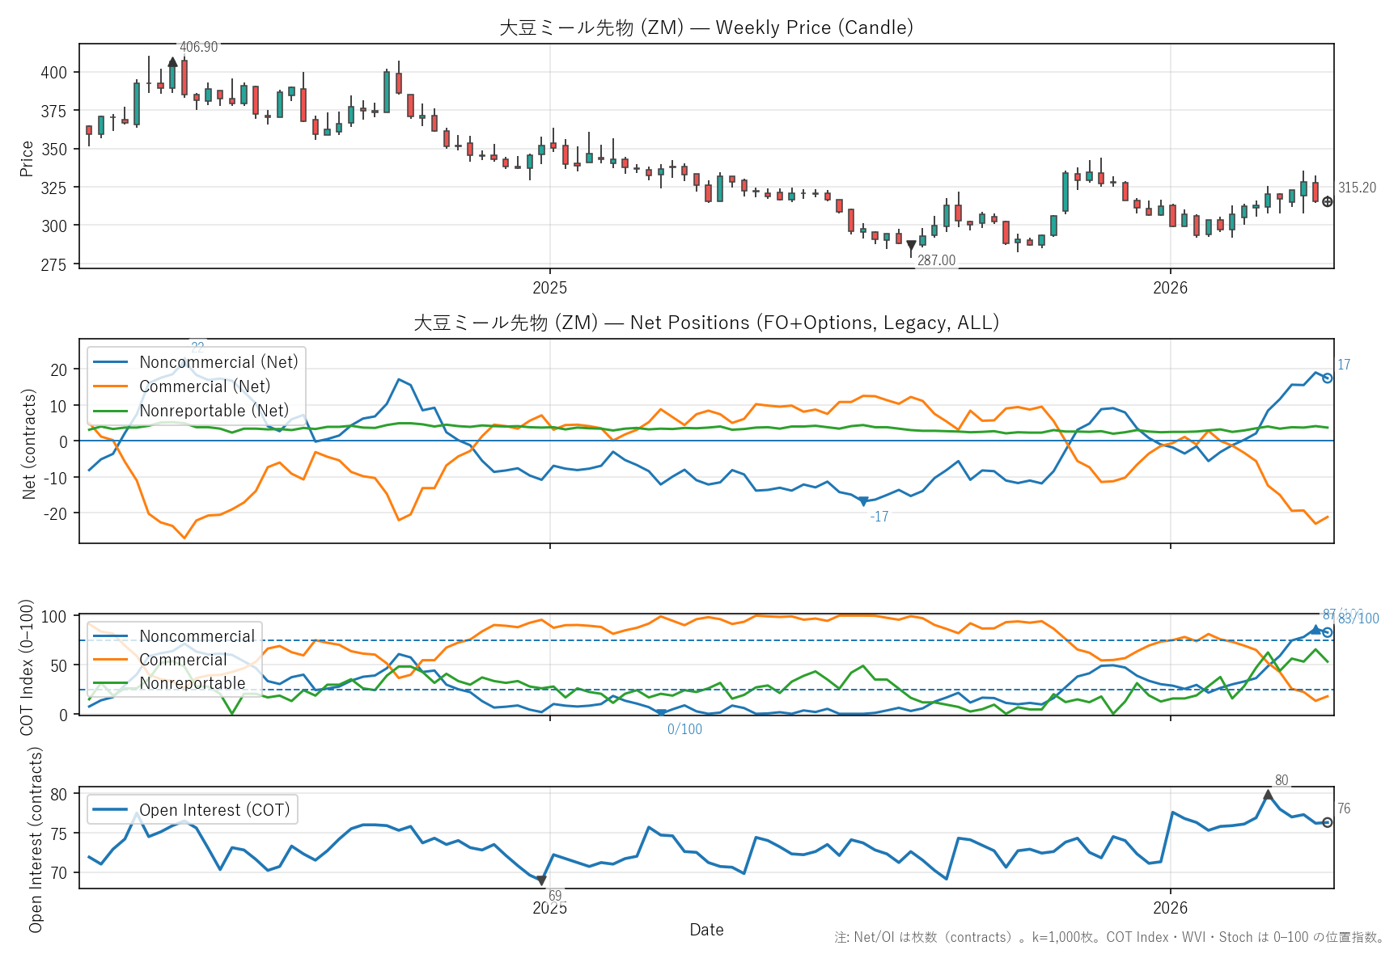This screenshot has height=954, width=1398.
Task: Click the Open Interest low triangle marker at 69
Action: pyautogui.click(x=541, y=880)
